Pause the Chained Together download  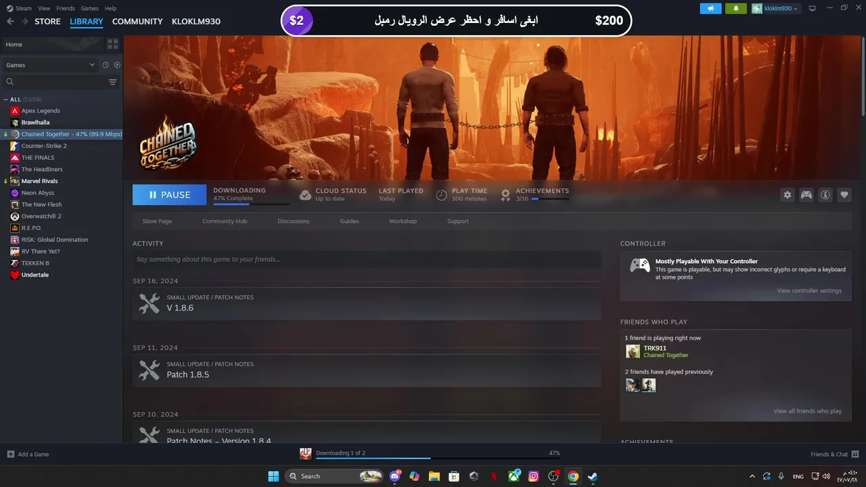[169, 195]
